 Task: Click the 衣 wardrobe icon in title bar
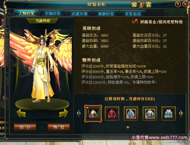click(148, 5)
